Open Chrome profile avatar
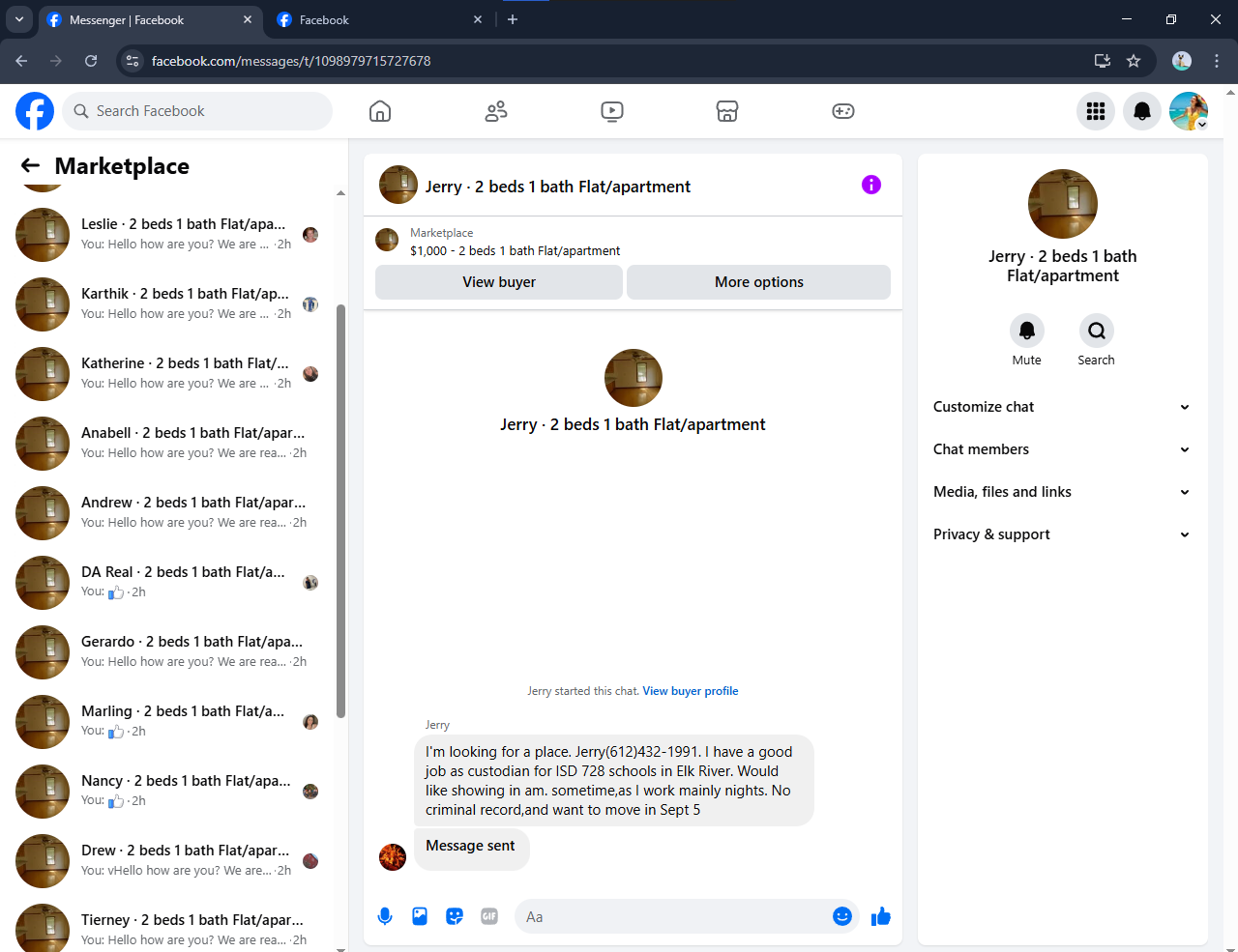Image resolution: width=1238 pixels, height=952 pixels. tap(1182, 61)
